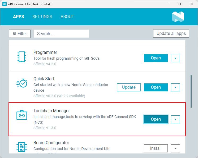Expand Quick Start options dropdown arrow
198x158 pixels.
coord(175,87)
